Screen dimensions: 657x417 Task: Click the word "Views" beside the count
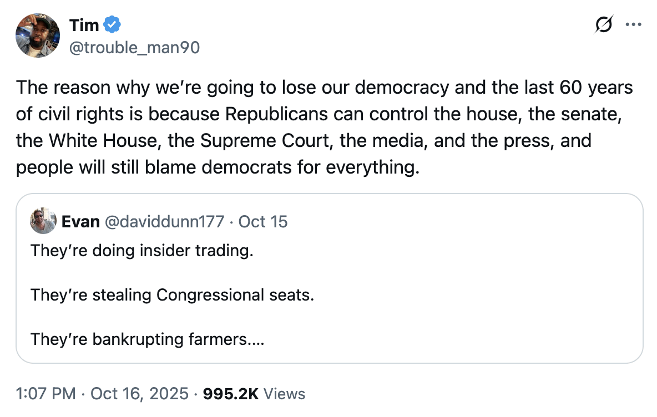(x=284, y=394)
